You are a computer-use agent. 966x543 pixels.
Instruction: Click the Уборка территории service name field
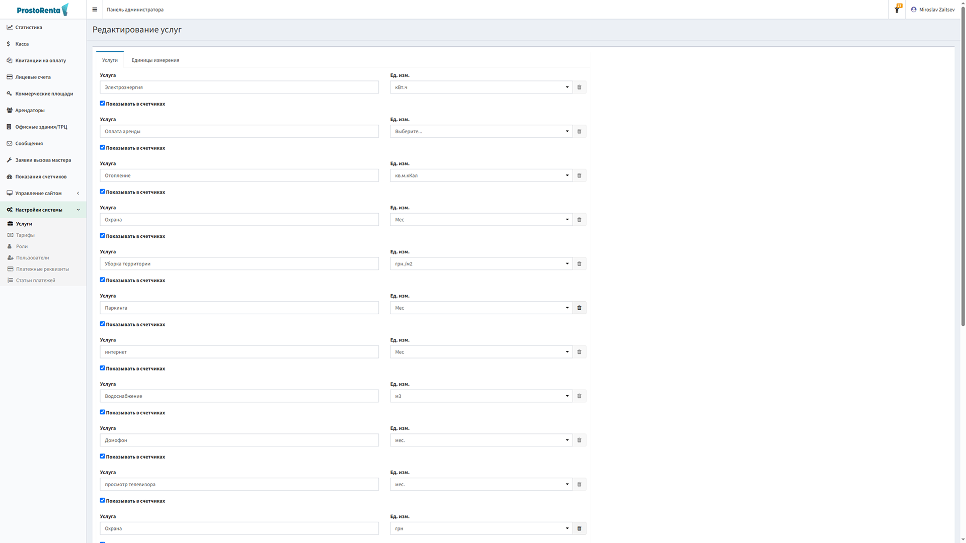click(239, 264)
